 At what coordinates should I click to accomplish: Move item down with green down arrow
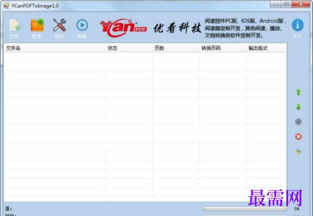click(x=299, y=107)
